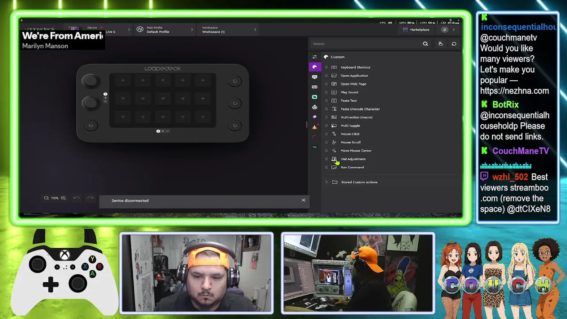
Task: Open the touch pages more options dots
Action: coord(167,131)
